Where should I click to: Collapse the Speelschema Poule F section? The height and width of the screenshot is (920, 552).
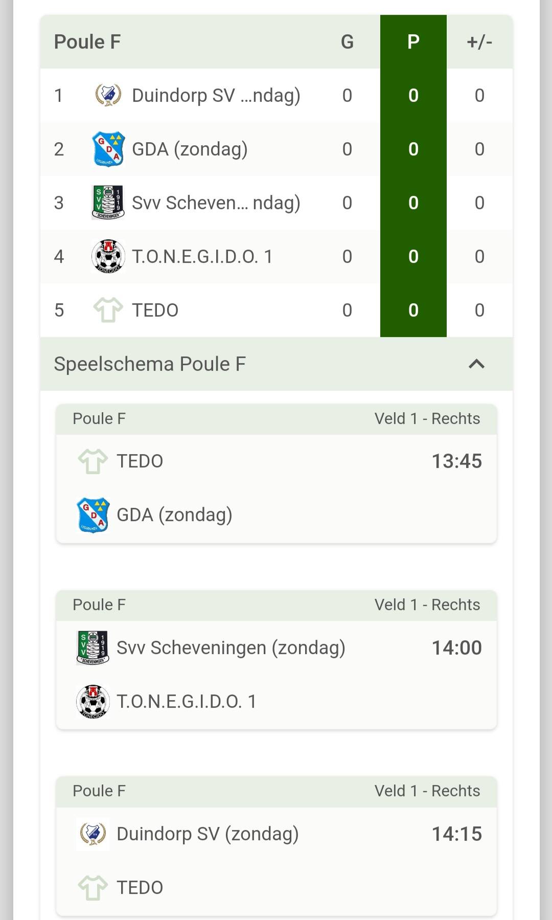476,364
